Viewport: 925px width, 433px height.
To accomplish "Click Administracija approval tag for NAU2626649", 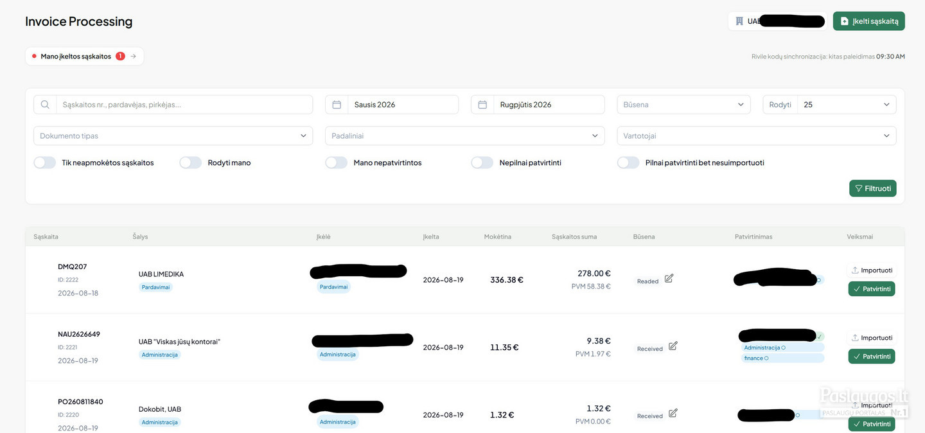I will click(782, 348).
